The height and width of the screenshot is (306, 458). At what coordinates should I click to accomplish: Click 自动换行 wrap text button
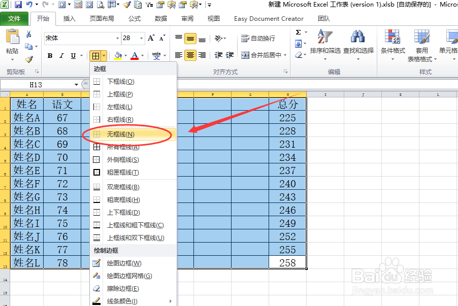coord(258,38)
